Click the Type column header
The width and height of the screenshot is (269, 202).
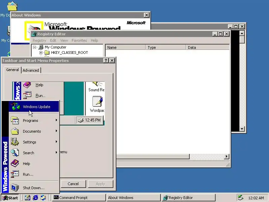tap(166, 47)
